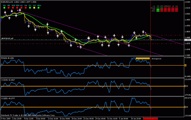The height and width of the screenshot is (120, 191).
Task: Click the 1.4140 price axis value
Action: coord(188,49)
